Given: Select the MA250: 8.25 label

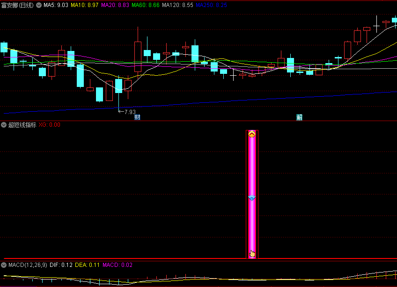Looking at the screenshot, I should point(212,5).
